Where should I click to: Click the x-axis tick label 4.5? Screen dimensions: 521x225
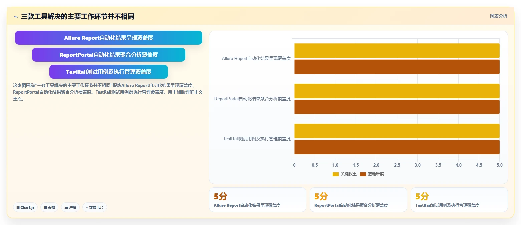pos(479,165)
